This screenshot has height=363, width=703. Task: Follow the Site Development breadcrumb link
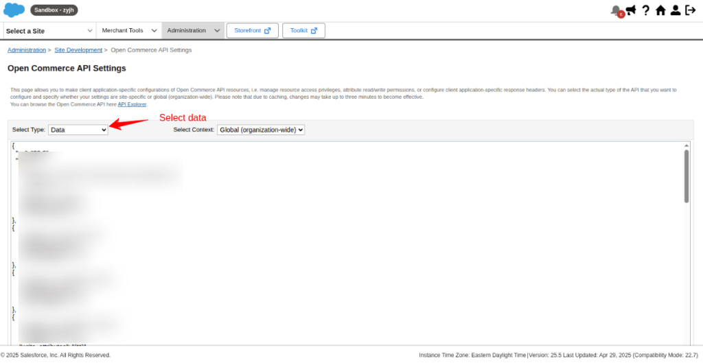pyautogui.click(x=78, y=50)
